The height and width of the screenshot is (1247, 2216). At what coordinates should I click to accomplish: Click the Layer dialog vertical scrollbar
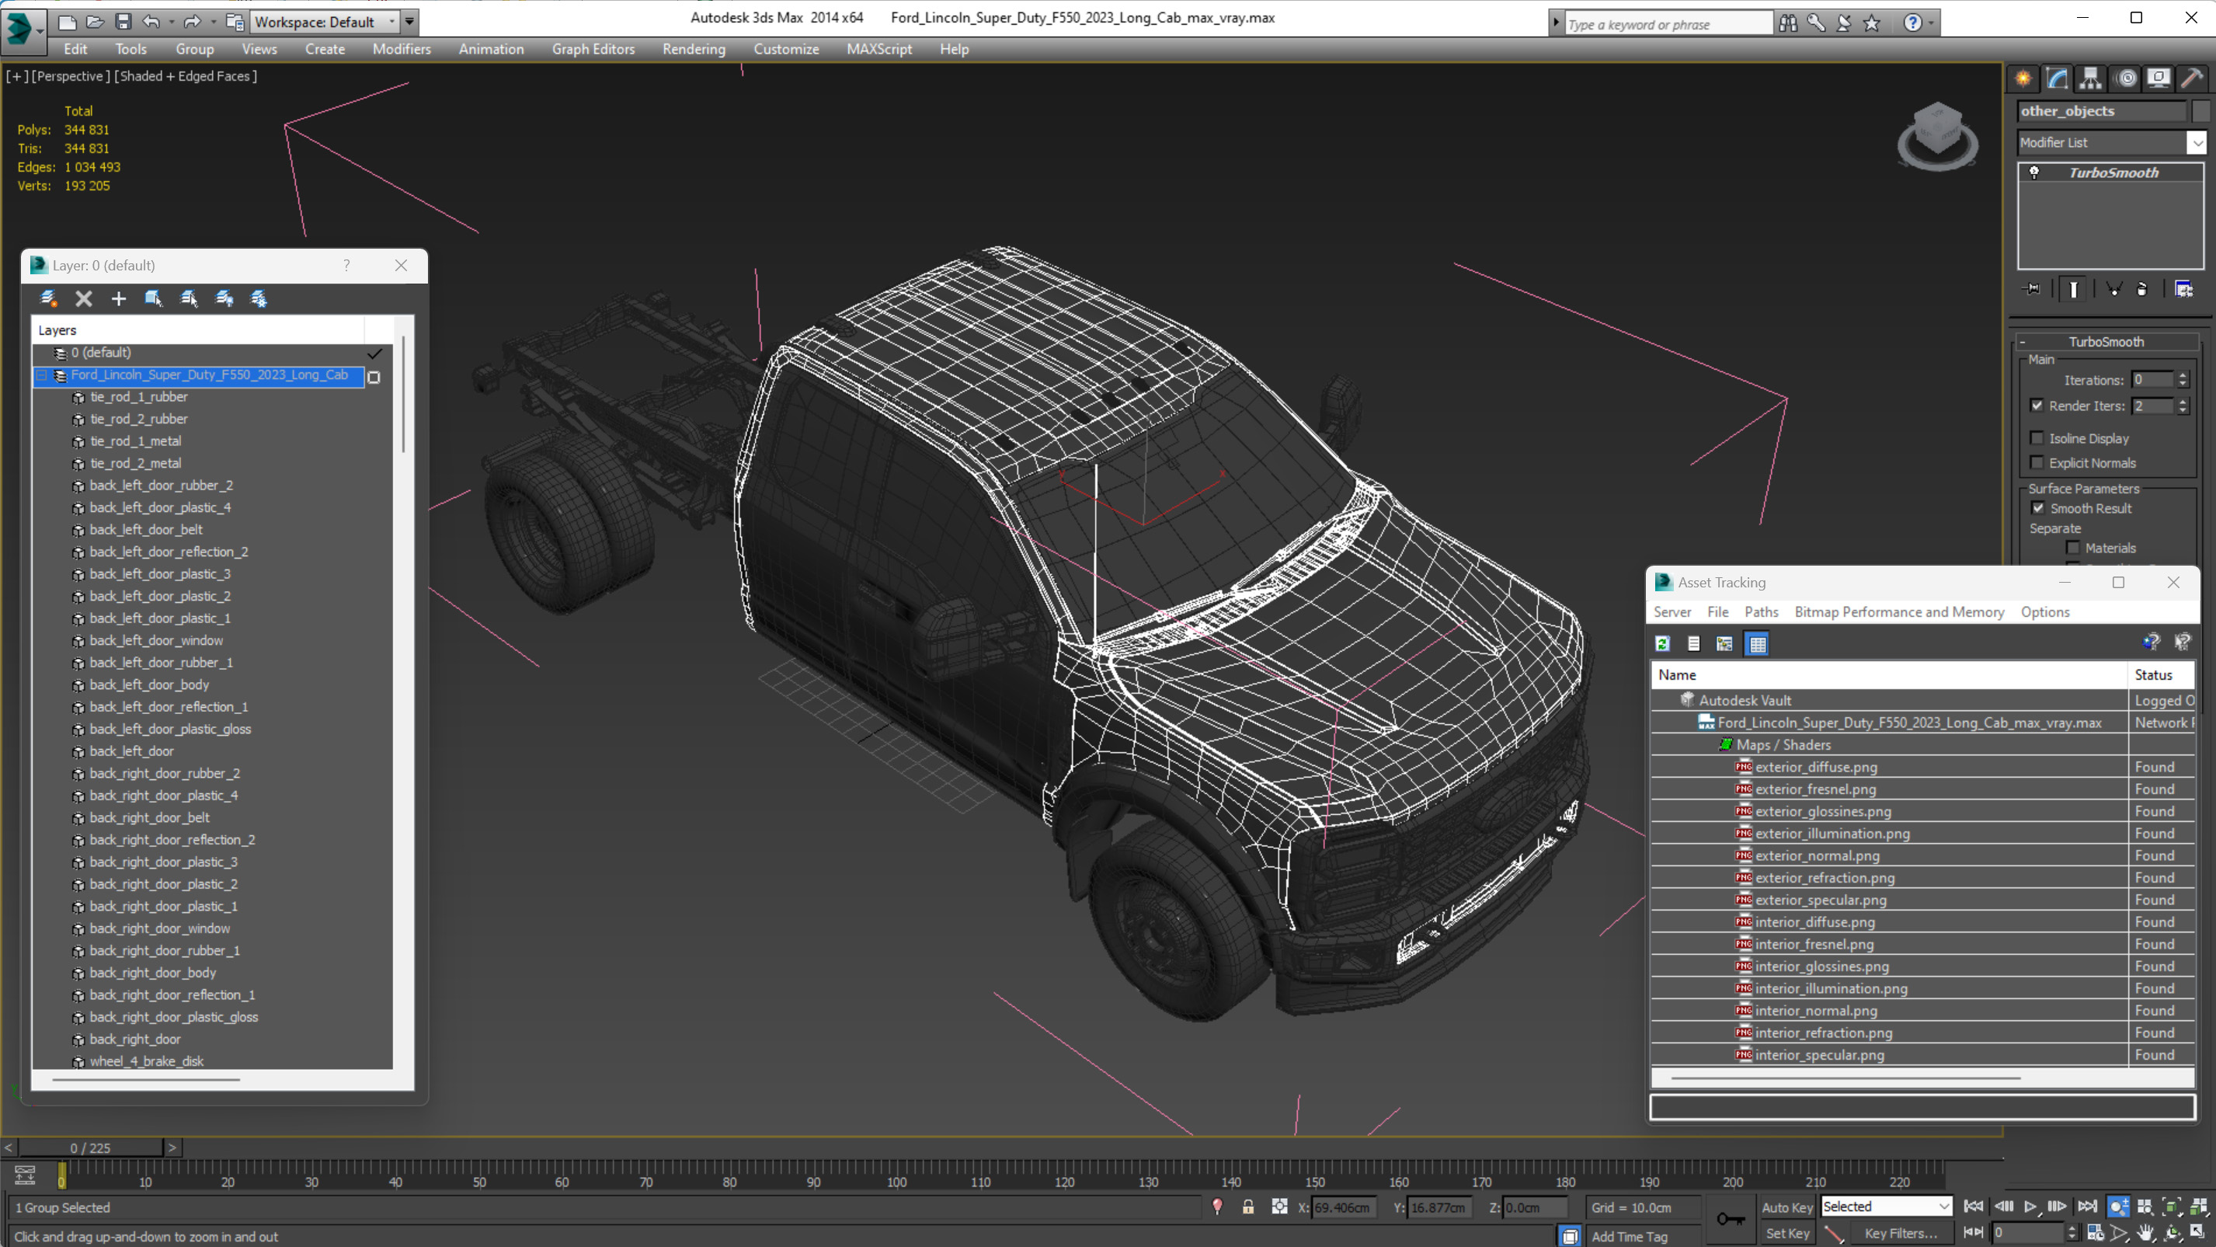click(403, 394)
